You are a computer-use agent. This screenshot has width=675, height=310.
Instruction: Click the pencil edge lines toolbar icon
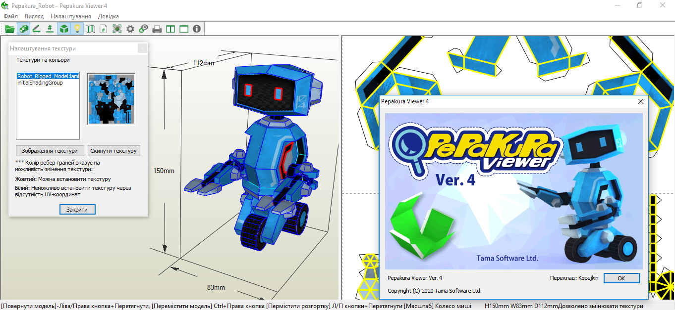(36, 29)
